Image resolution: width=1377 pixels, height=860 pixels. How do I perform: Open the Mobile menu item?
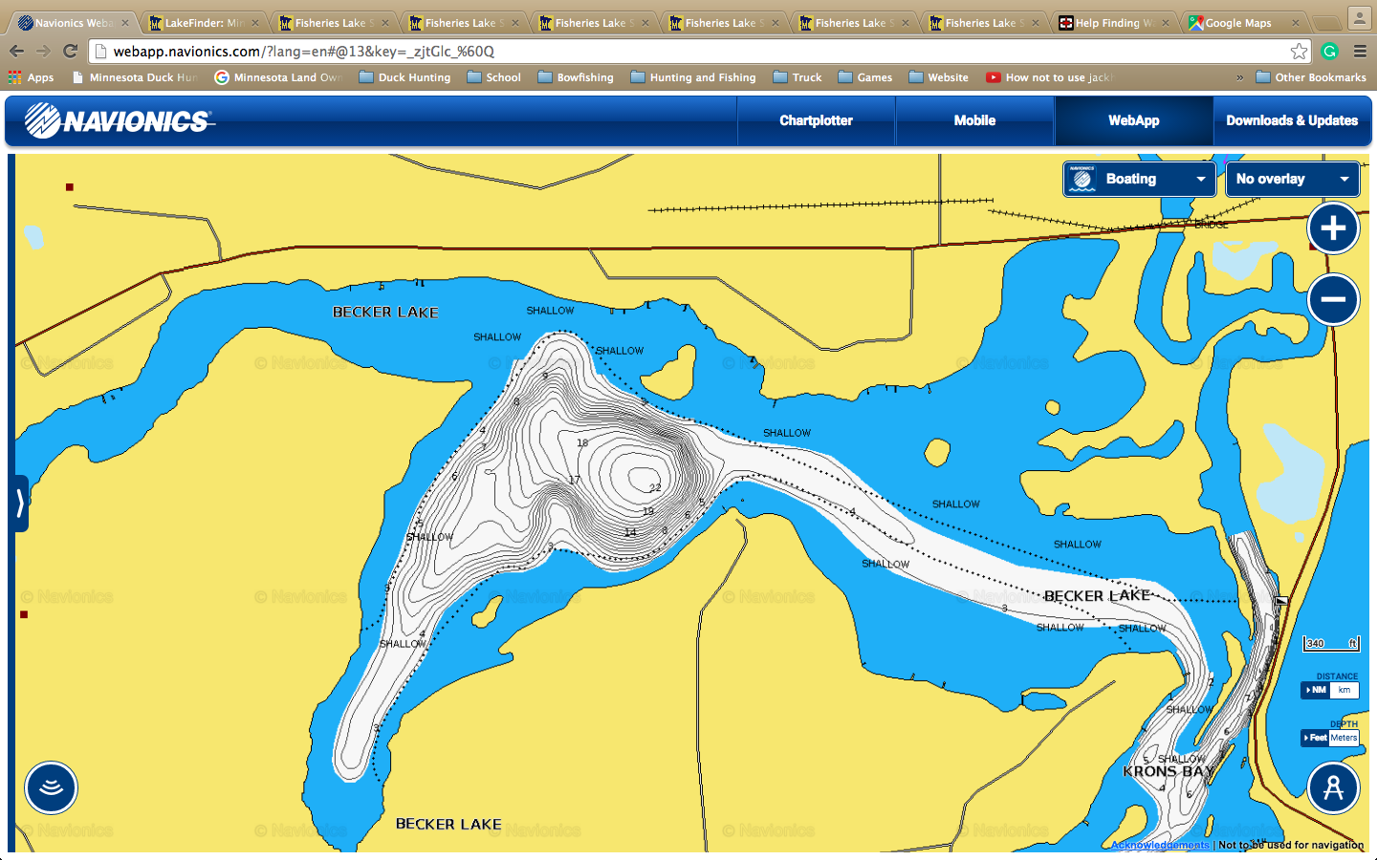[974, 120]
